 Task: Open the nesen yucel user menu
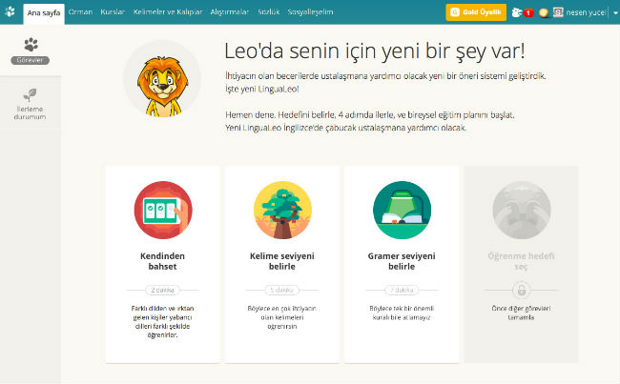[586, 12]
